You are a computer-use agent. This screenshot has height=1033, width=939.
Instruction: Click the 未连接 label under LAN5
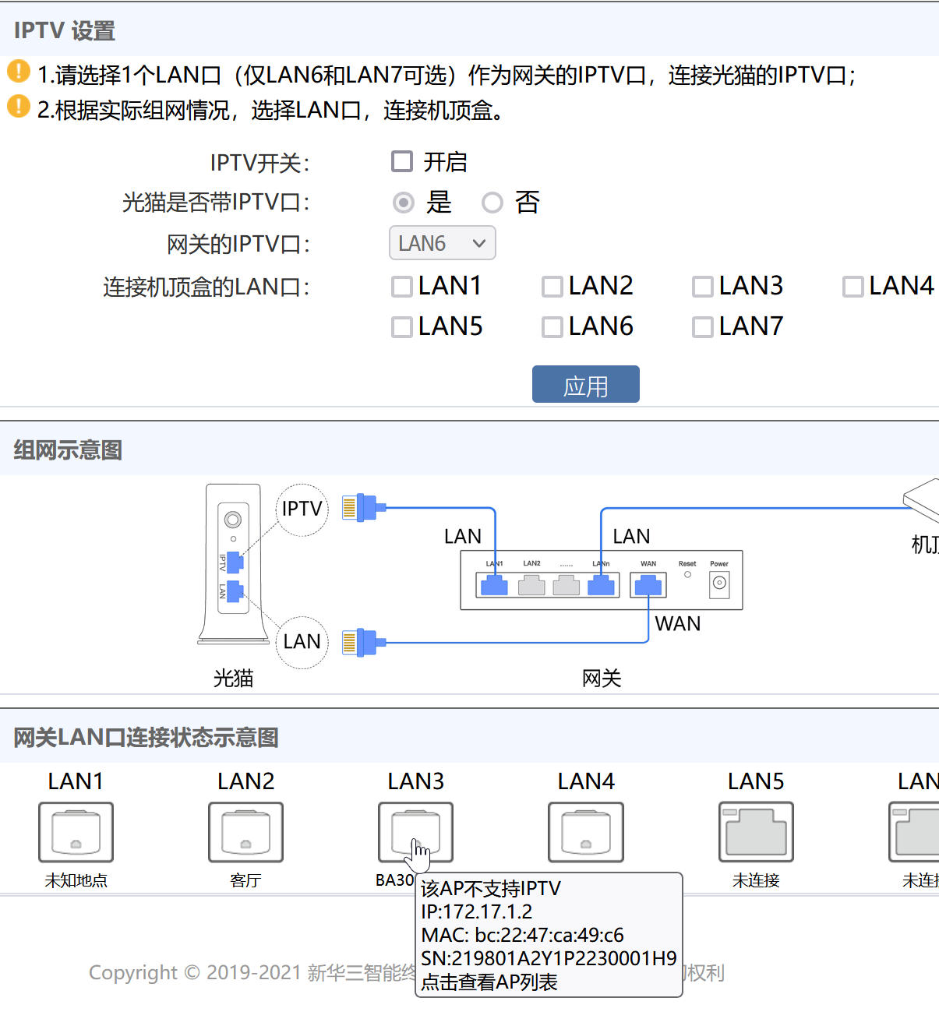pyautogui.click(x=756, y=880)
